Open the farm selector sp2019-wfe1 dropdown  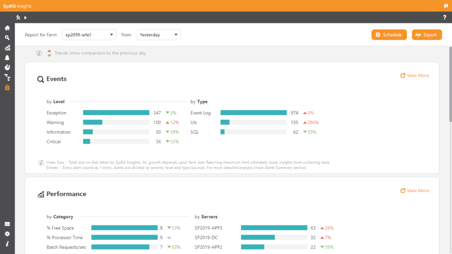click(89, 35)
